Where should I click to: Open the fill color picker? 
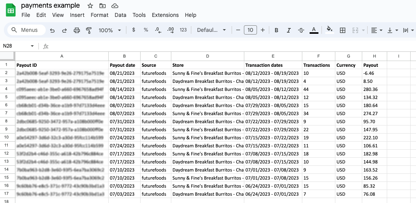329,30
